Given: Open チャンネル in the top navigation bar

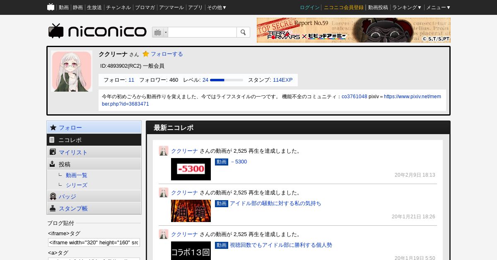Looking at the screenshot, I should pos(118,7).
